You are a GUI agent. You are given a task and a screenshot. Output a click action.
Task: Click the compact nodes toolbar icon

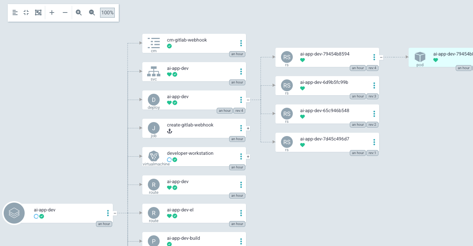[x=26, y=13]
